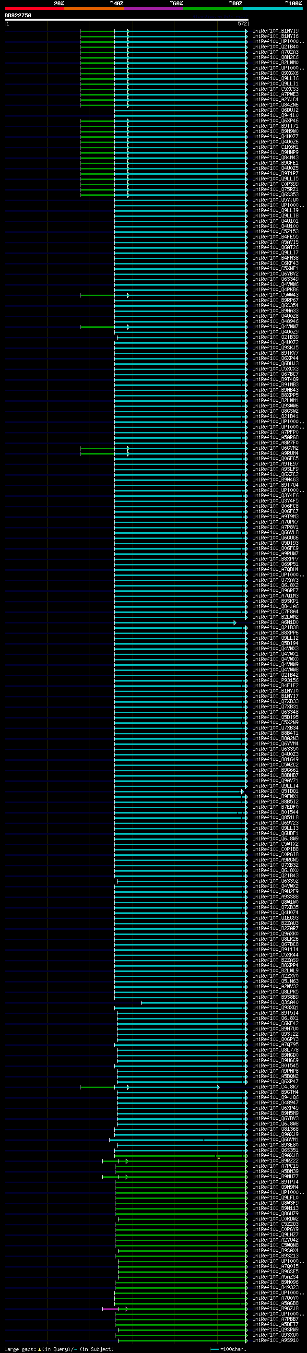Select hit UniRef100_C5XCS3

click(x=275, y=89)
